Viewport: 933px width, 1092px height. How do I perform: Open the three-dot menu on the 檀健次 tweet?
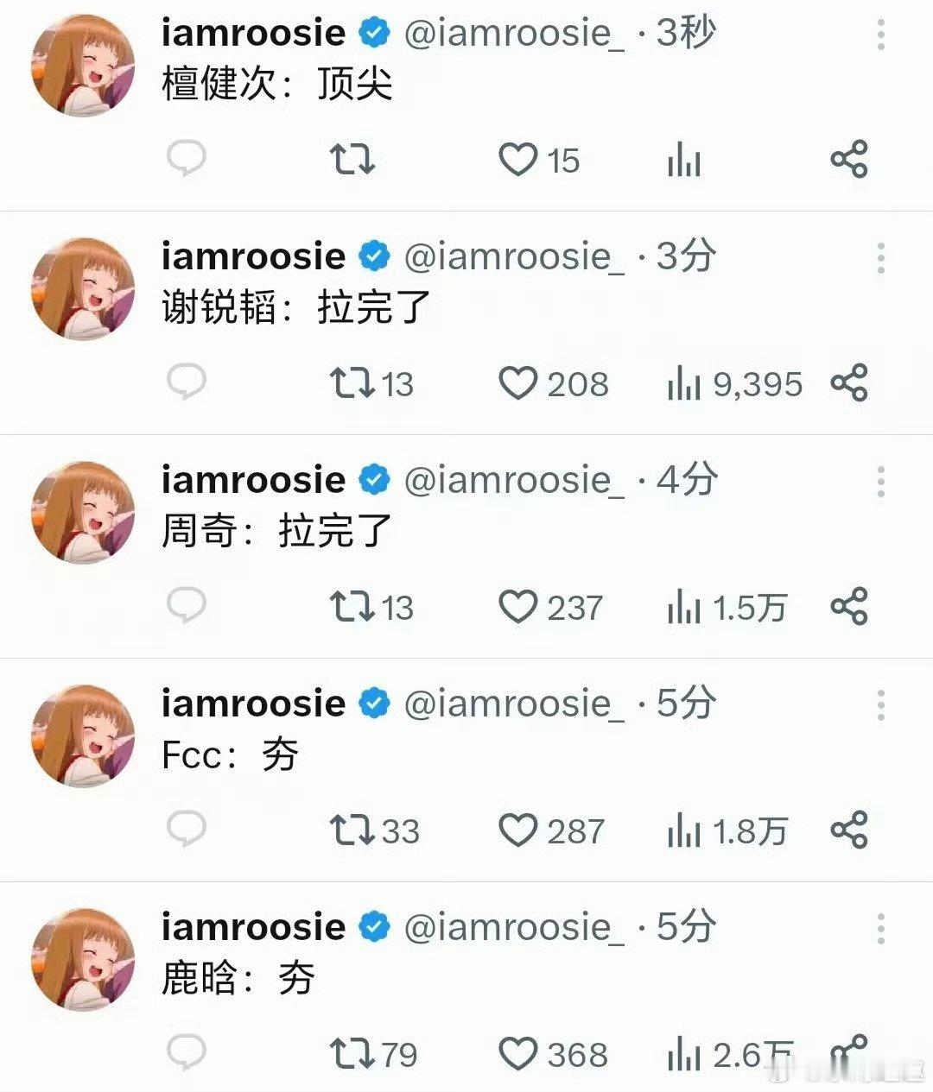[880, 35]
